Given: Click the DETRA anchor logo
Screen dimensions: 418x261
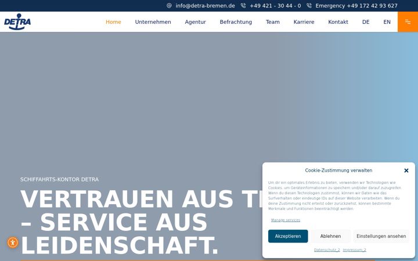Looking at the screenshot, I should pos(17,22).
